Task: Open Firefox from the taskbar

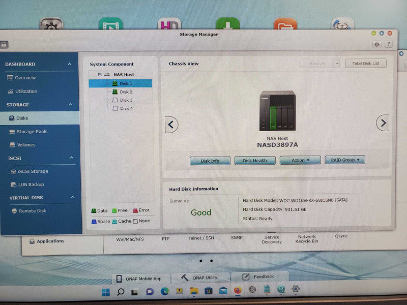Action: (x=238, y=290)
